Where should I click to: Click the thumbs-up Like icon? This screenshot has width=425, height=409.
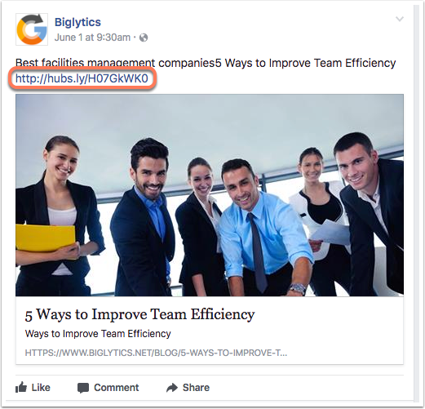click(x=21, y=387)
